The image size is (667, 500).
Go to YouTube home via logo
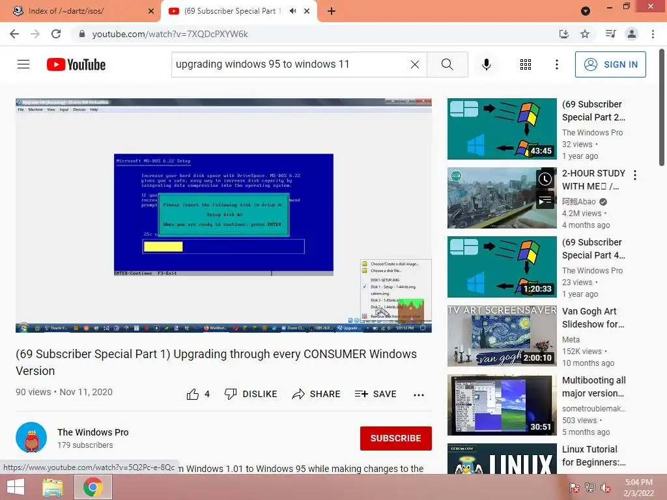[76, 64]
